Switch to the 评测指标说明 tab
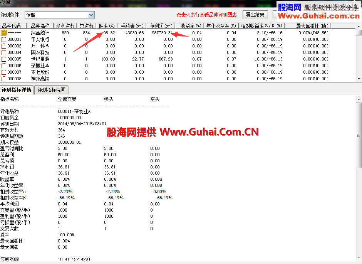Screen dimensions: 362x264 pyautogui.click(x=52, y=90)
